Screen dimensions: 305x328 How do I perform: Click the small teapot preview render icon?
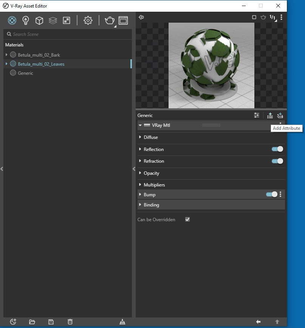click(x=263, y=17)
